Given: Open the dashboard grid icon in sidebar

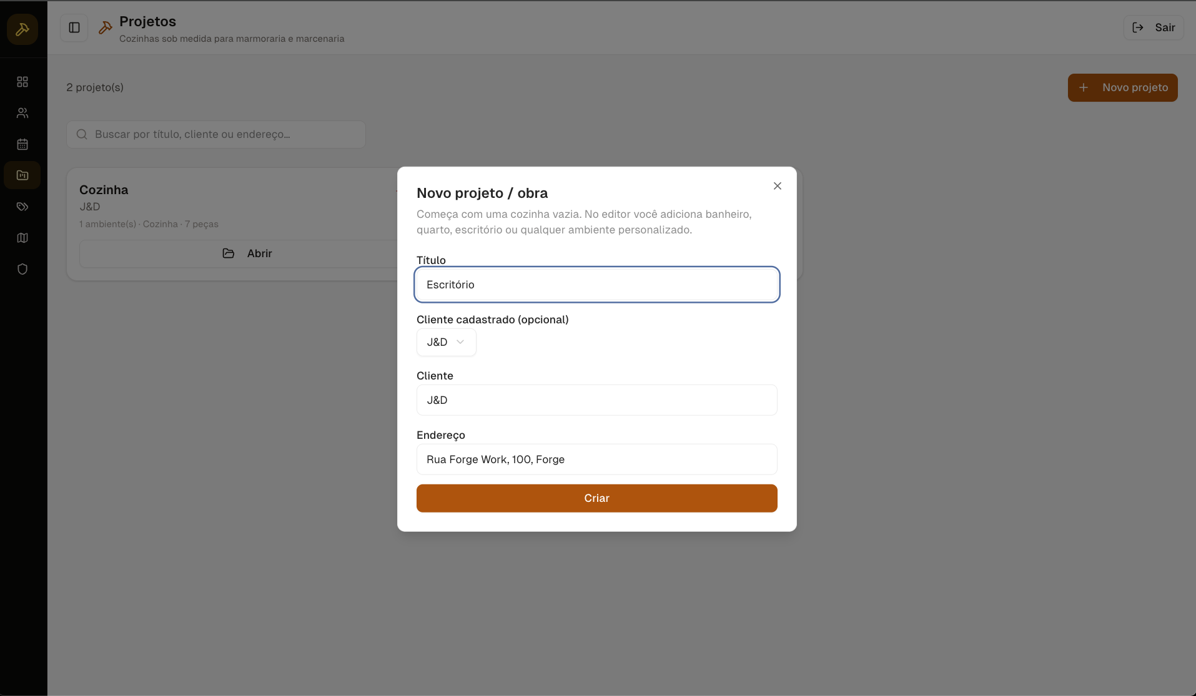Looking at the screenshot, I should 22,82.
